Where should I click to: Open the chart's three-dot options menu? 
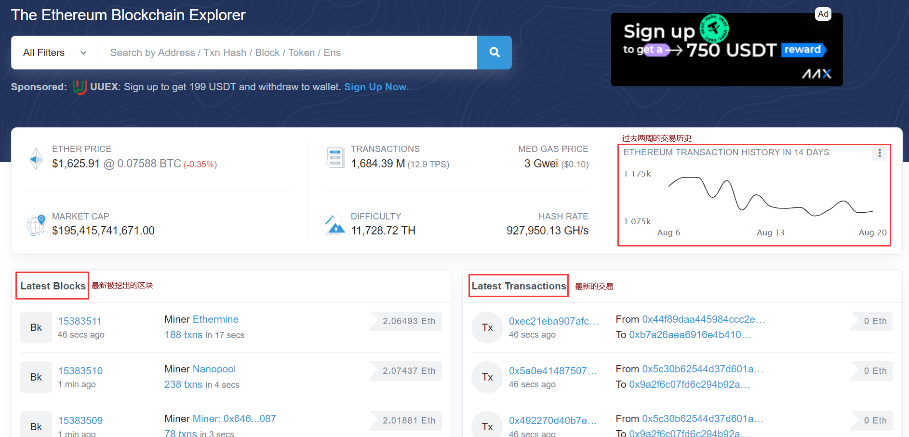coord(880,153)
